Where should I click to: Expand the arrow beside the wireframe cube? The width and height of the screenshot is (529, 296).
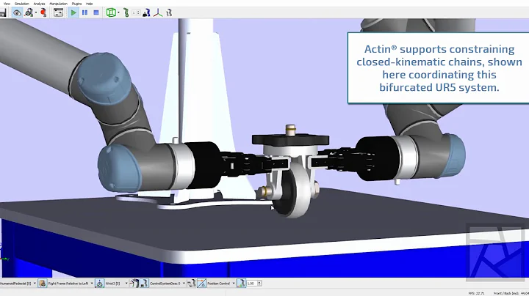tap(118, 12)
